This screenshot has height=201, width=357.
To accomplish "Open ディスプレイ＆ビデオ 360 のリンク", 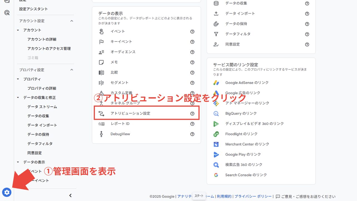I will tap(254, 124).
